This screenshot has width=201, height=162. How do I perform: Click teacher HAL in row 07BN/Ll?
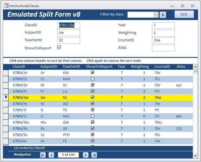point(66,116)
